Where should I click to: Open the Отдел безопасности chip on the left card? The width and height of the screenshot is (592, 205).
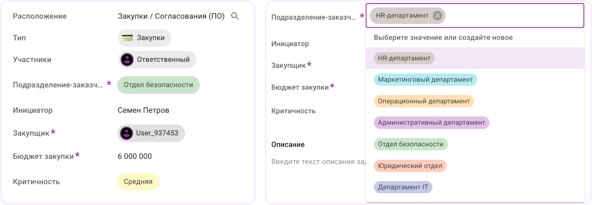[x=158, y=85]
